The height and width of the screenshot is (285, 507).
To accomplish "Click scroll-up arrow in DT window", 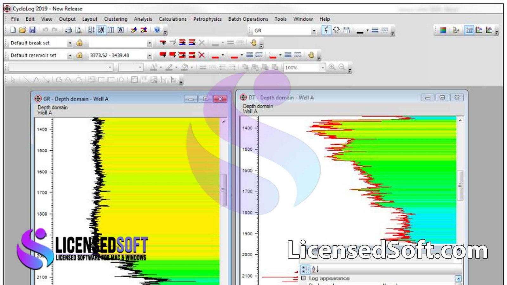I will click(460, 121).
